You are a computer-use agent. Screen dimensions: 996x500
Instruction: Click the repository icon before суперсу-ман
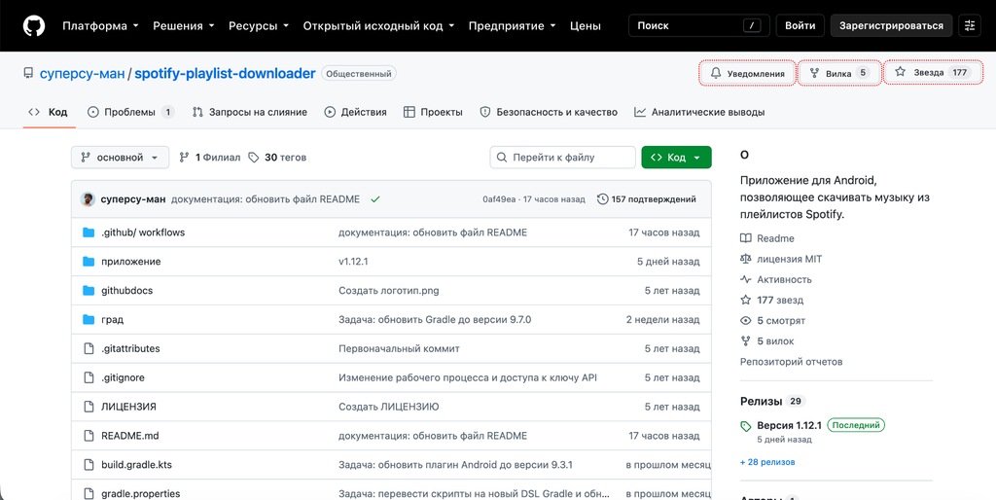[x=28, y=73]
